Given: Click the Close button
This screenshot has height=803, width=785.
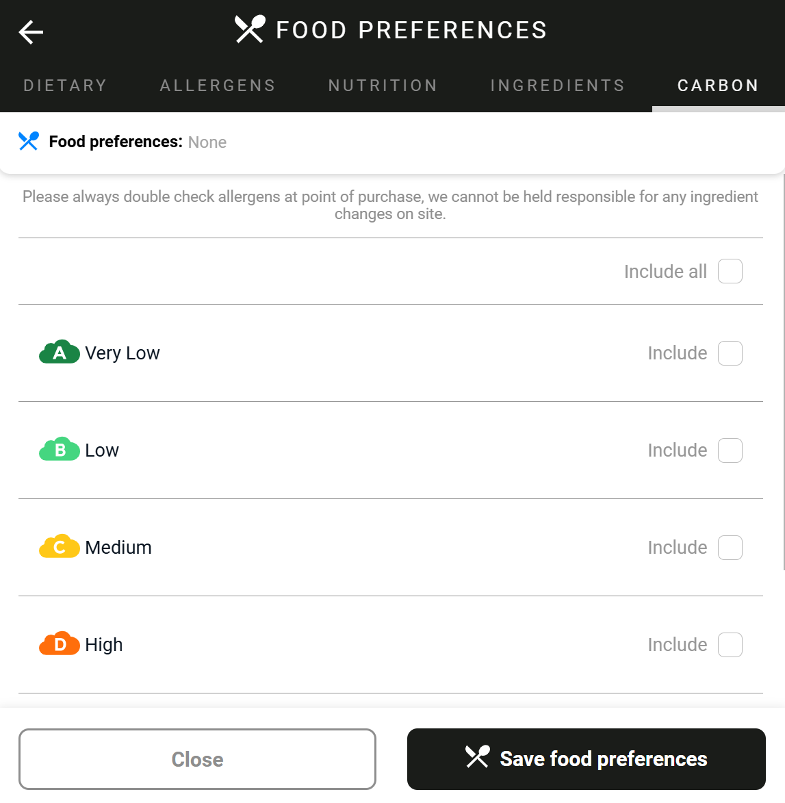Looking at the screenshot, I should [x=197, y=759].
